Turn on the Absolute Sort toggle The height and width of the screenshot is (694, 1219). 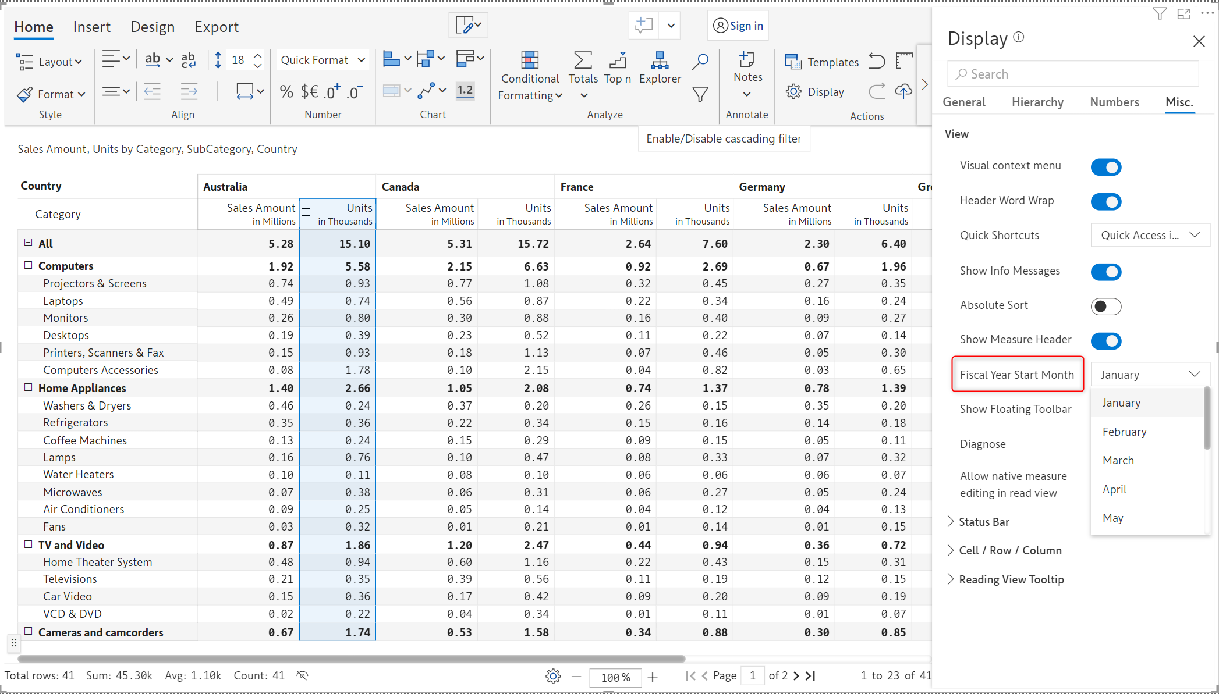(x=1105, y=306)
